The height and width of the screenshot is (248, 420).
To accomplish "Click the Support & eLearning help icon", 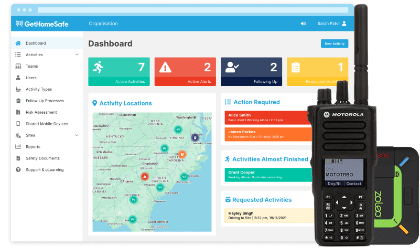I will 18,170.
